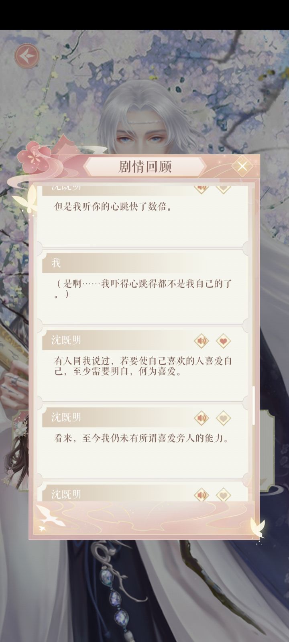Tap the back arrow in the top-left corner

click(27, 56)
